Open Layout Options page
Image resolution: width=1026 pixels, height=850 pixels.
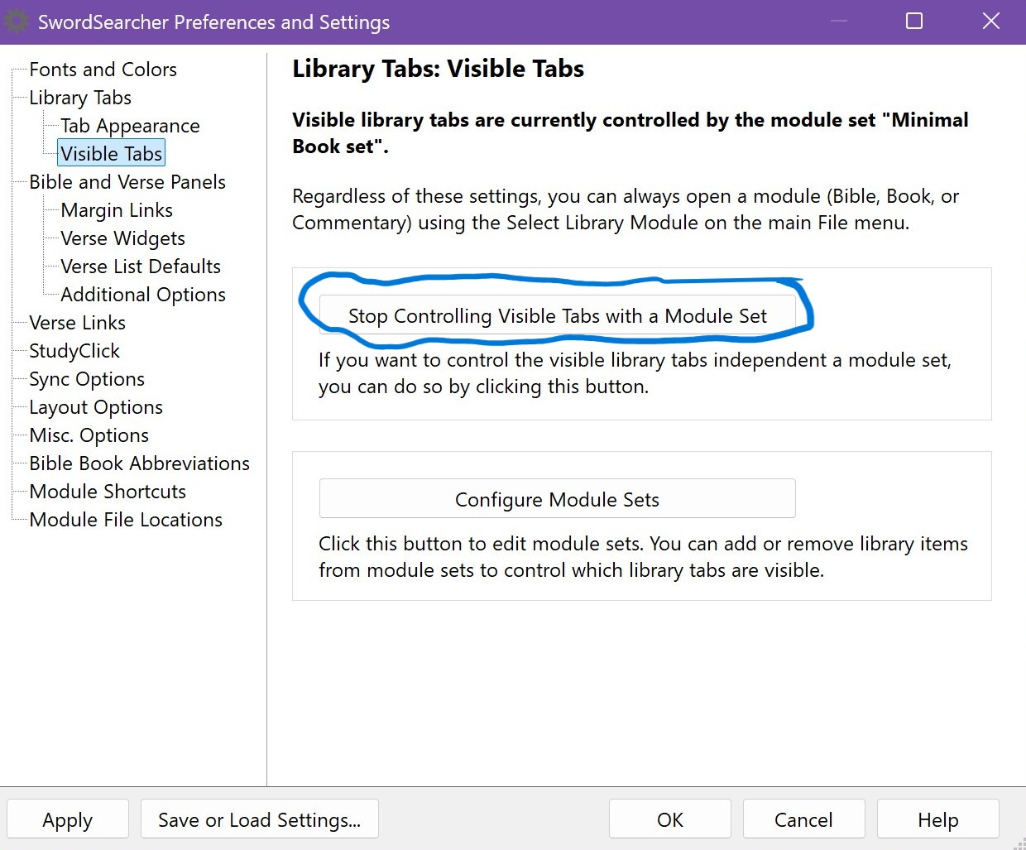[96, 407]
